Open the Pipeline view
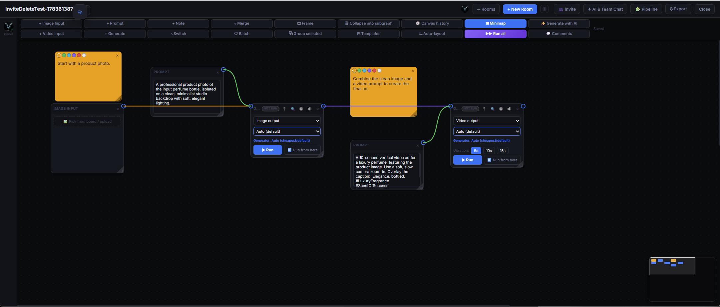The width and height of the screenshot is (720, 307). (646, 9)
